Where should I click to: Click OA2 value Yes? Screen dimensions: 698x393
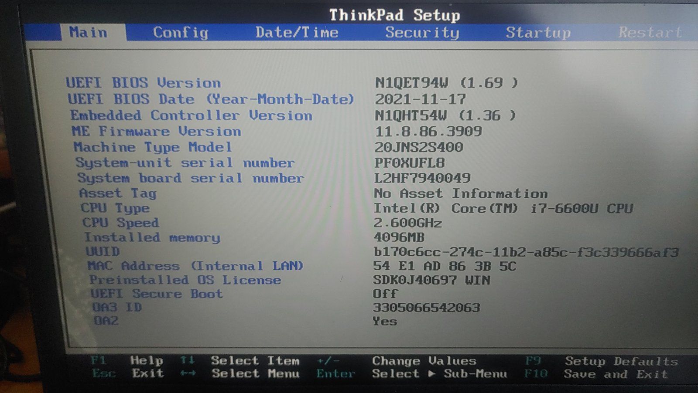pyautogui.click(x=385, y=322)
